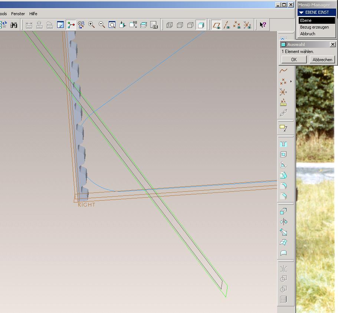
Task: Collapse the EBENE EINST menu header
Action: [x=316, y=12]
